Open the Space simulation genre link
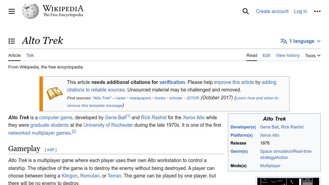This screenshot has width=329, height=185. (x=276, y=151)
